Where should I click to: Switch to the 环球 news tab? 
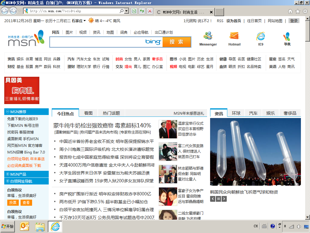[236, 113]
